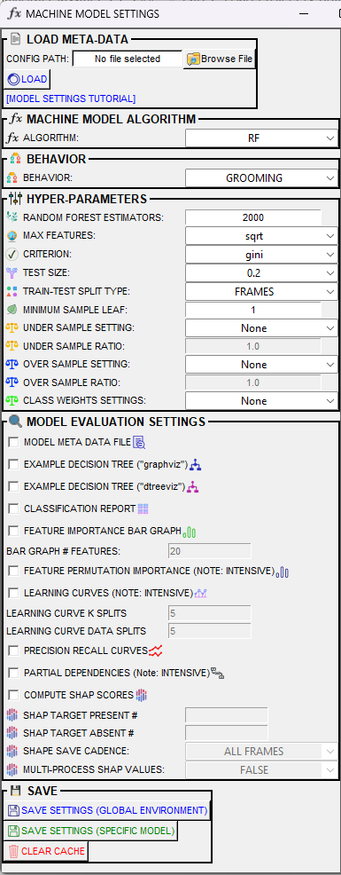Viewport: 341px width, 875px height.
Task: Click the Bar Graph # Features field
Action: 210,551
